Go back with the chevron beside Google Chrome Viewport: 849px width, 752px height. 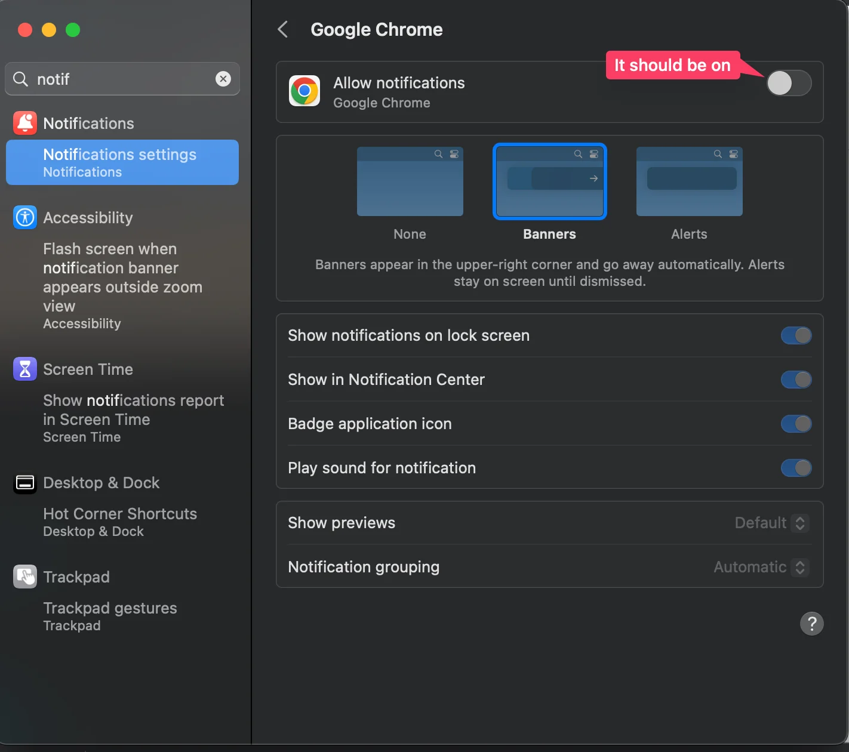point(283,29)
